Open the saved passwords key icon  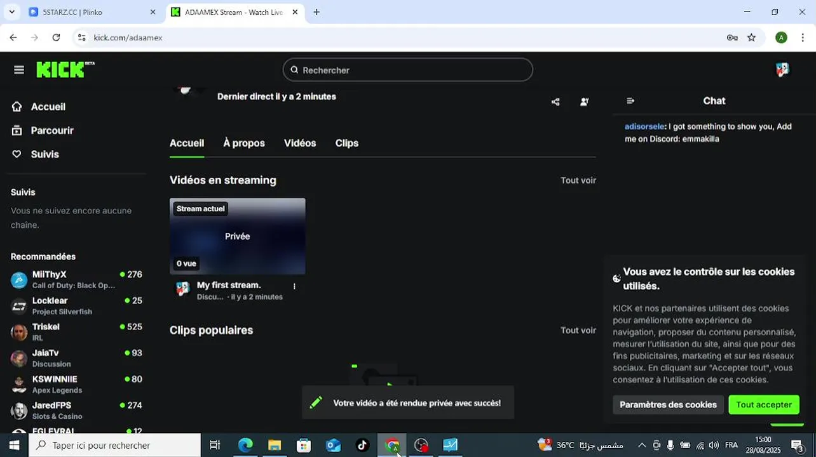pyautogui.click(x=732, y=37)
